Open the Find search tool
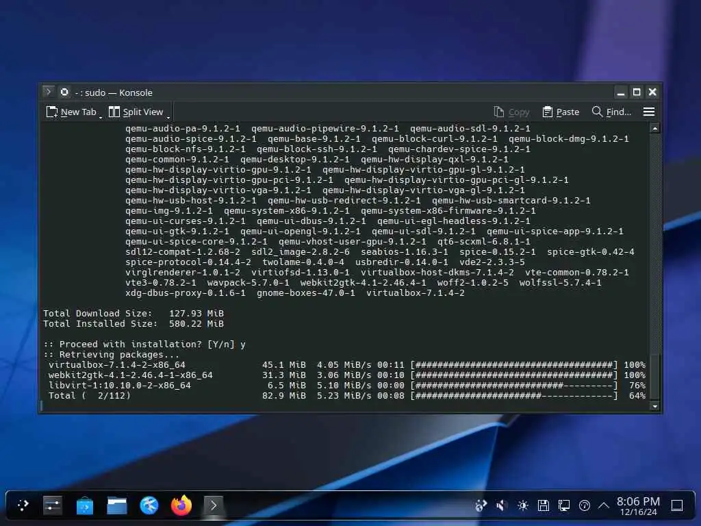 [611, 112]
